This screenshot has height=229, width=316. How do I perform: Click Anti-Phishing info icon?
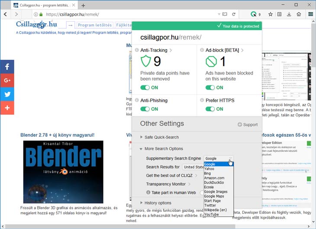pos(137,100)
